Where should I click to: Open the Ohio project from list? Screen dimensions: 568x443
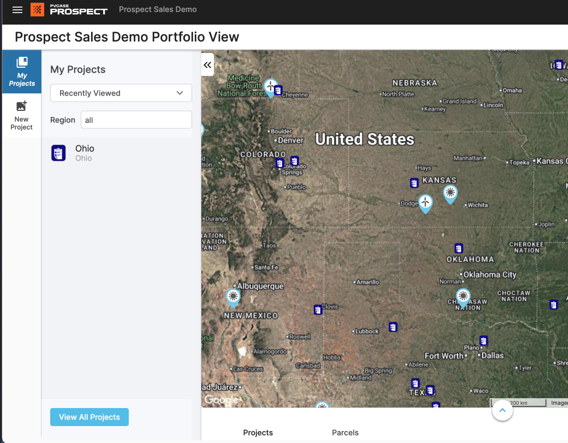85,153
